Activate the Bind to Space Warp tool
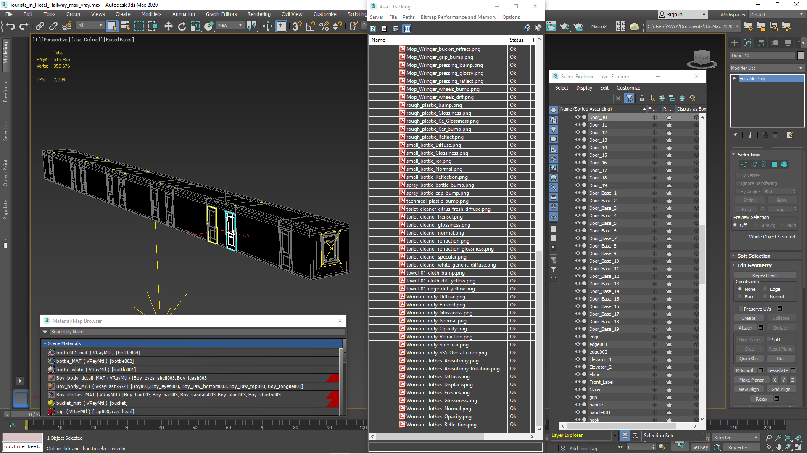The height and width of the screenshot is (454, 807). tap(67, 26)
